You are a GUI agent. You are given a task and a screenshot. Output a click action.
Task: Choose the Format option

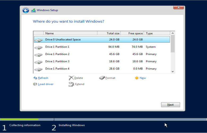tap(110, 78)
